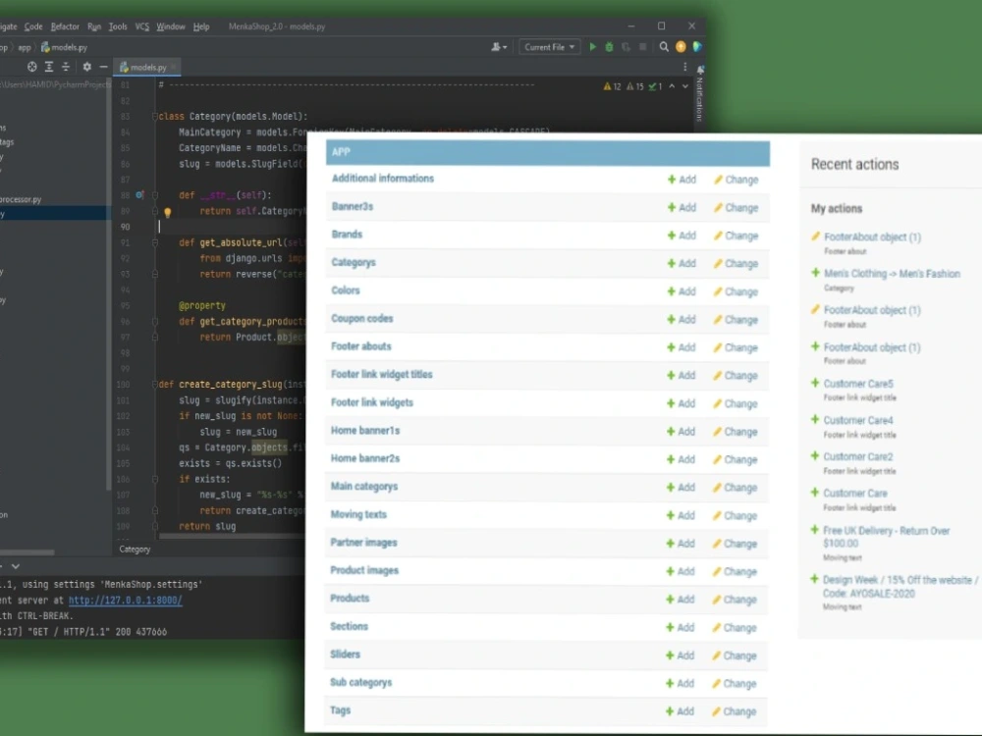Hide the project panel with minus icon

tap(103, 67)
